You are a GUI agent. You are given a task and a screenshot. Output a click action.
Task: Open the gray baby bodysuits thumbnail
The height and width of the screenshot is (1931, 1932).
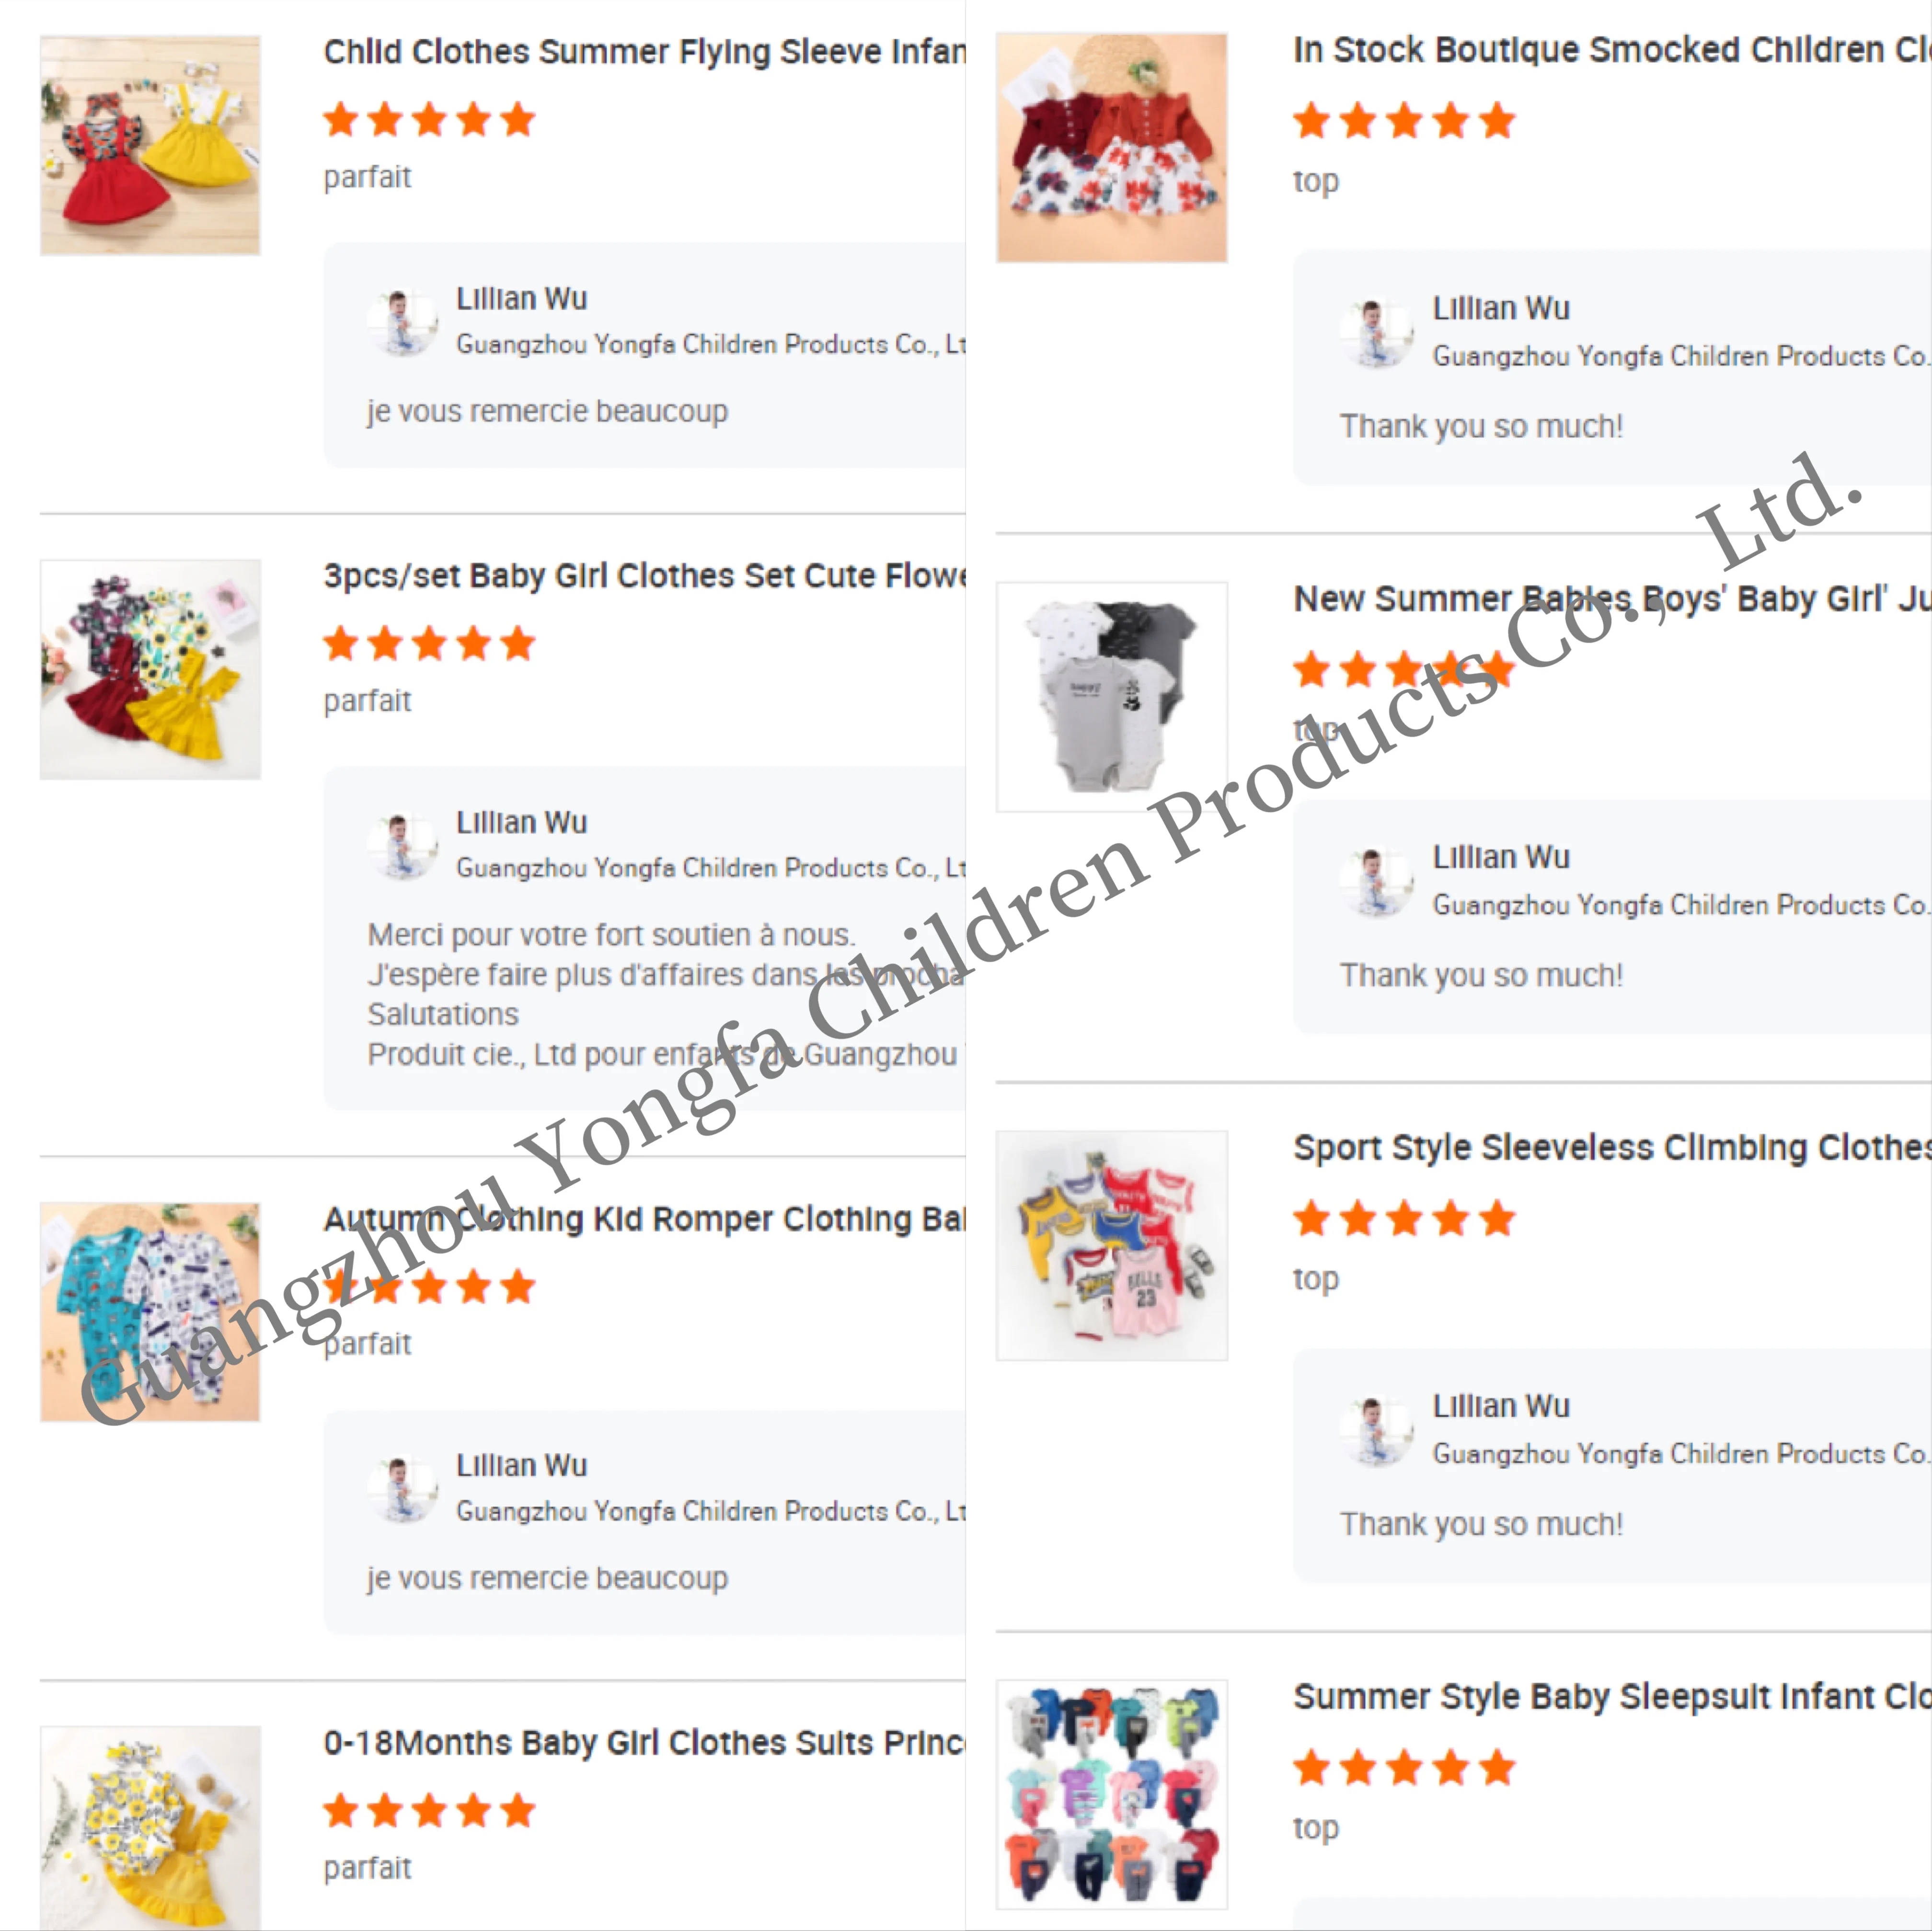(x=1112, y=697)
